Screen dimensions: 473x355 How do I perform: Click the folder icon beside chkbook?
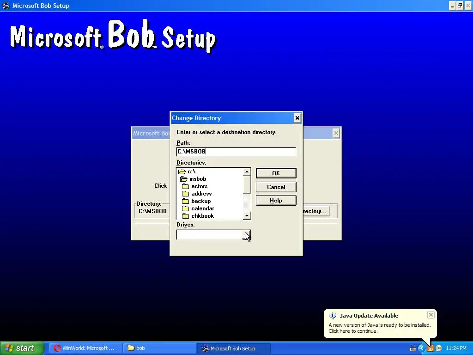[x=186, y=216]
